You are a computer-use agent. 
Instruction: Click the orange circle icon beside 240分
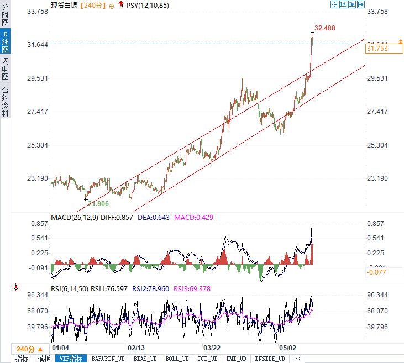pos(112,7)
